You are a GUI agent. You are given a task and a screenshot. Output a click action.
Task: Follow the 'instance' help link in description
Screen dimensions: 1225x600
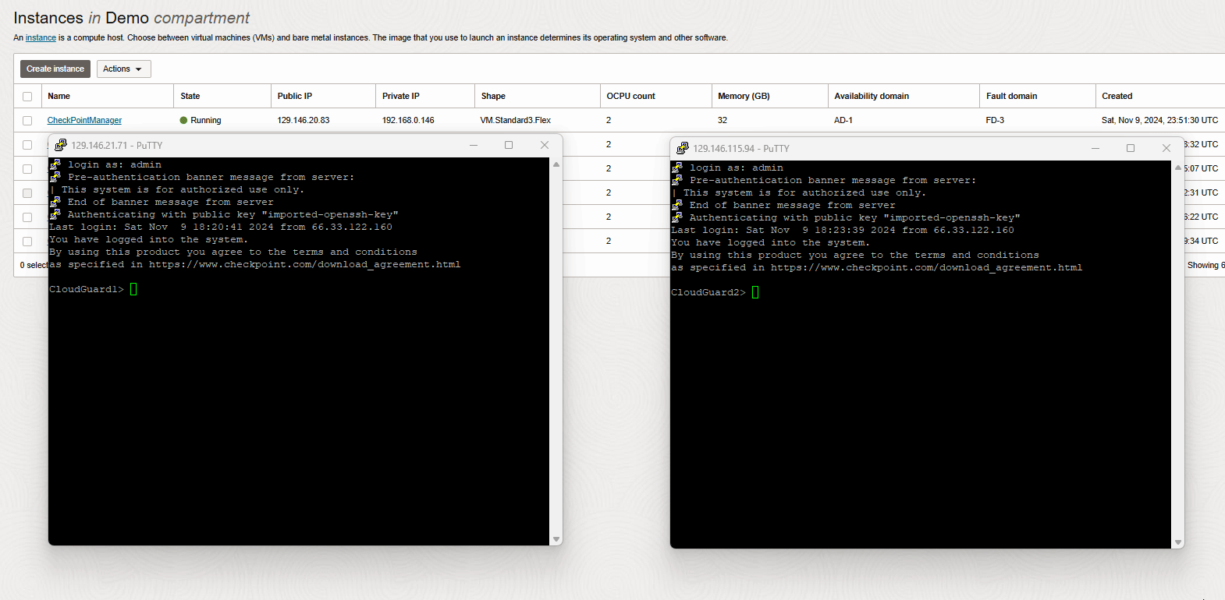41,37
